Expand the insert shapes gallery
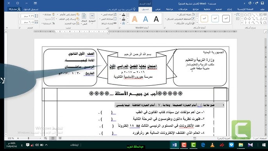This screenshot has height=151, width=268. pos(242,23)
